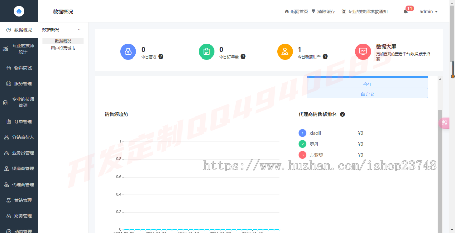The image size is (455, 233).
Task: Click the help icon beside 今日新增用户
Action: [x=325, y=56]
